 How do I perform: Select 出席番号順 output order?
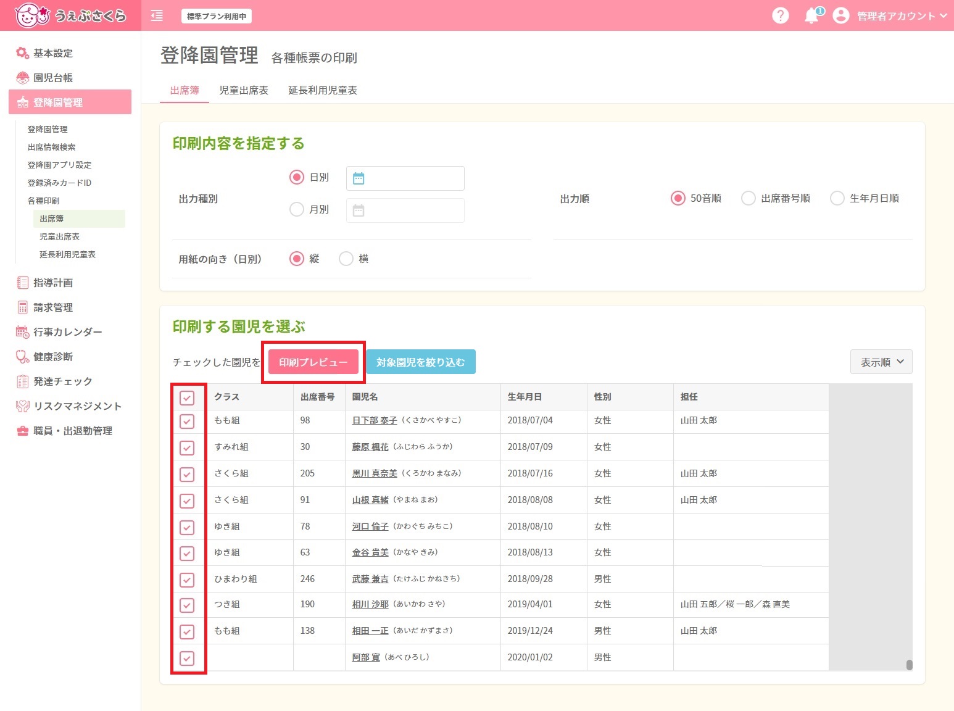[x=749, y=198]
